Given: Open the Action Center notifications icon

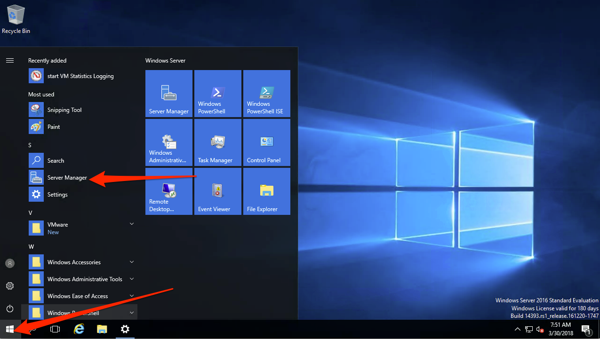Looking at the screenshot, I should tap(586, 329).
